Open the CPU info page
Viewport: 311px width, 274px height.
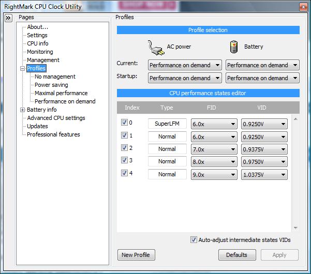click(37, 43)
